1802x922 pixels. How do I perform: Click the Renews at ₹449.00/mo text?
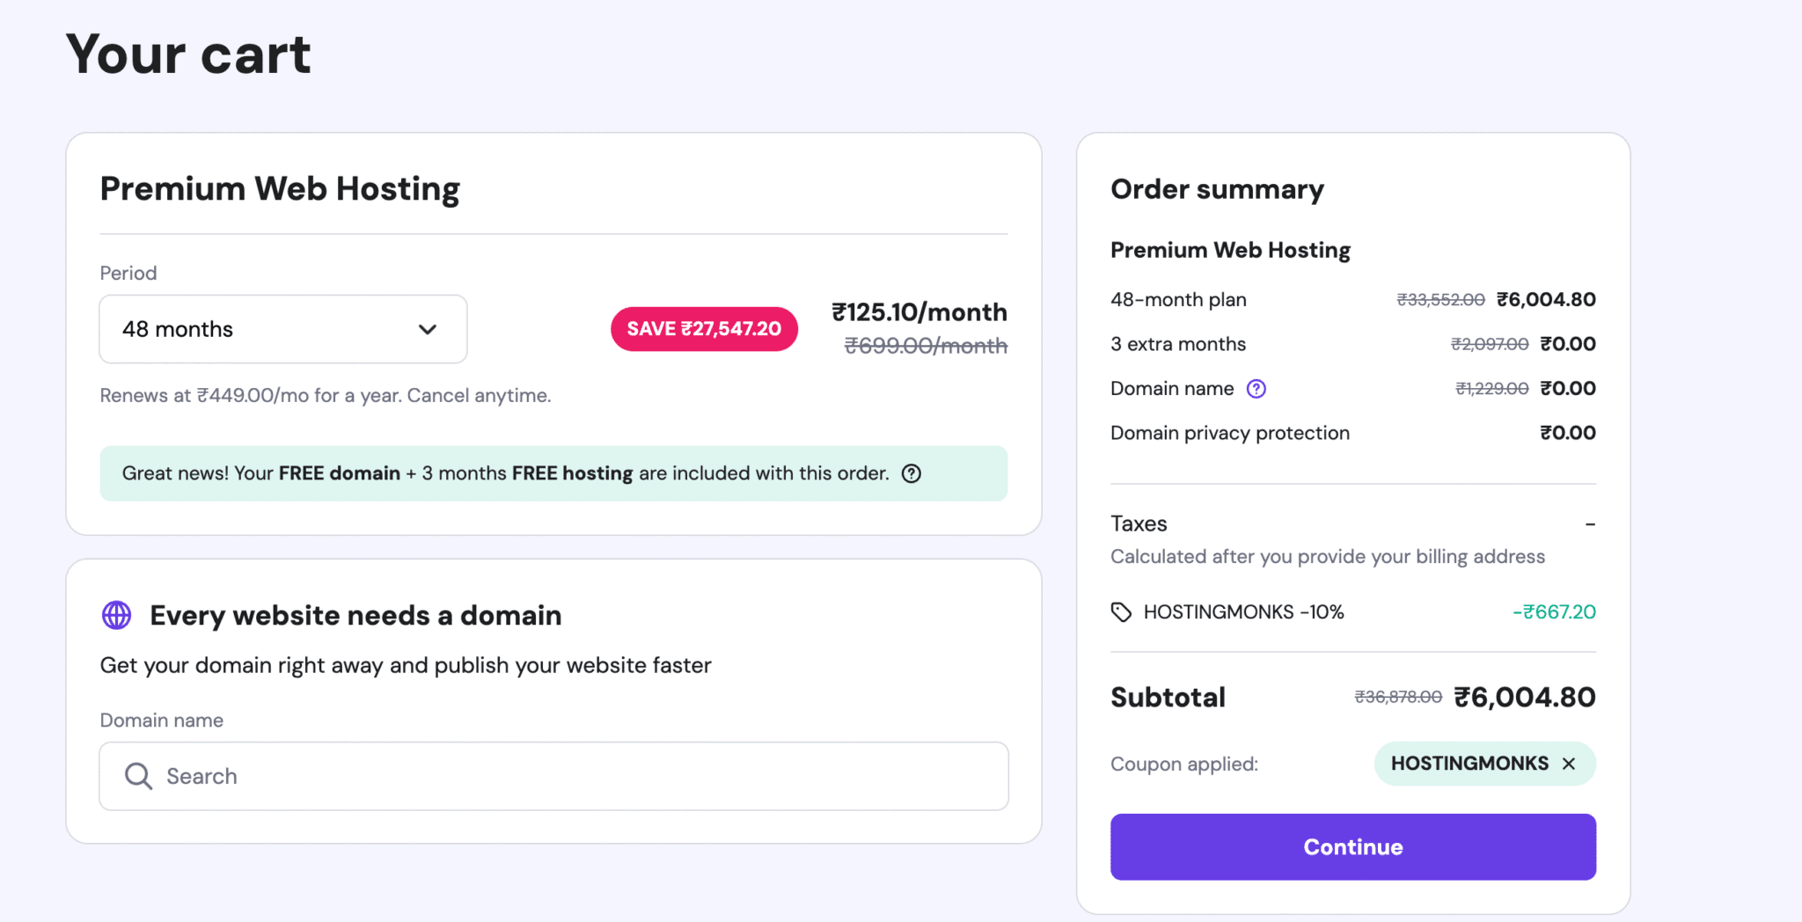point(325,395)
